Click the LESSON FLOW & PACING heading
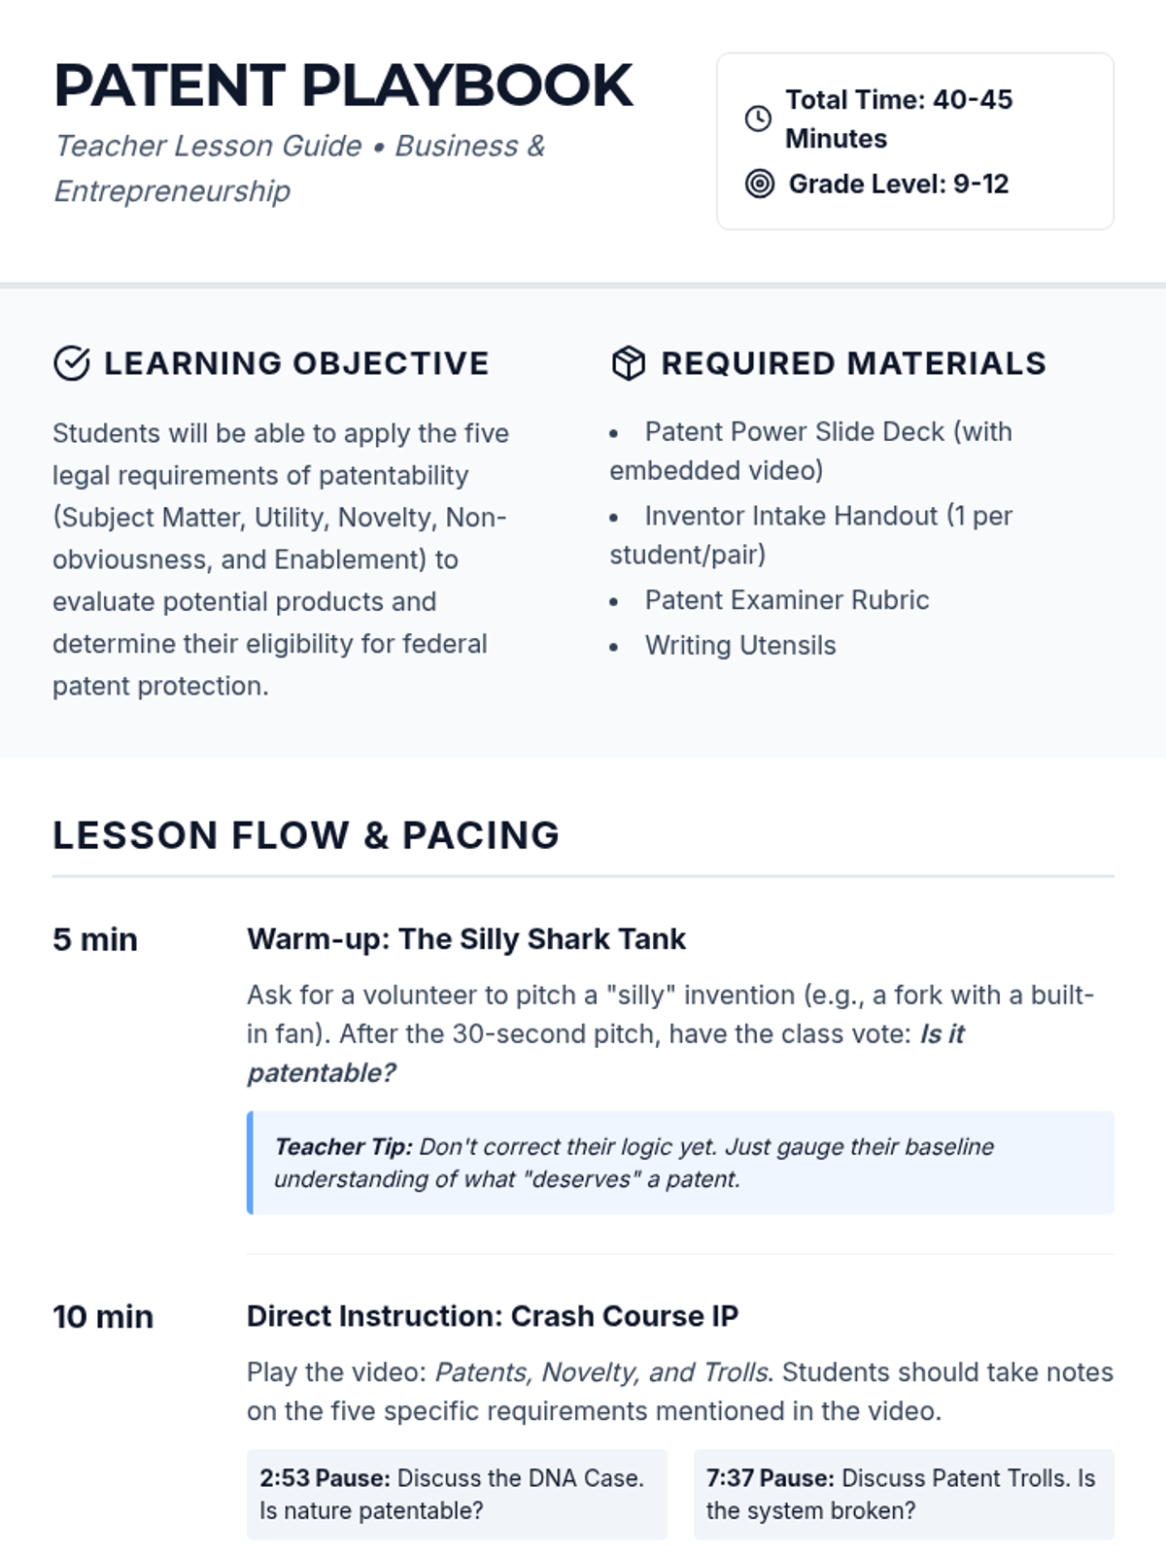Viewport: 1166px width, 1554px height. pos(306,835)
